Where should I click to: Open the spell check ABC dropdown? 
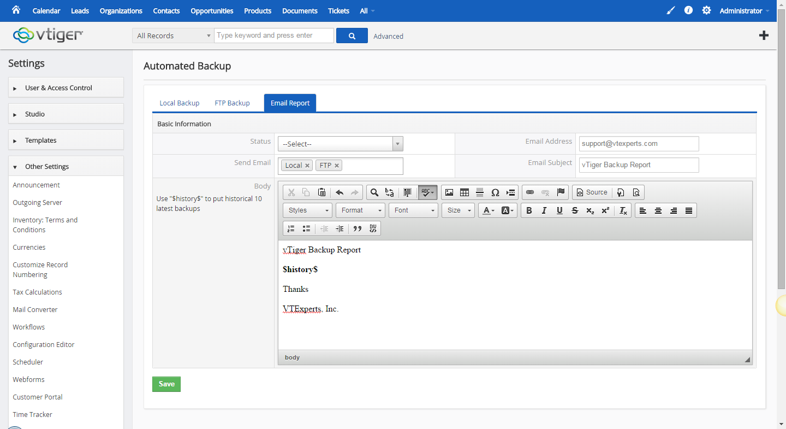point(427,192)
